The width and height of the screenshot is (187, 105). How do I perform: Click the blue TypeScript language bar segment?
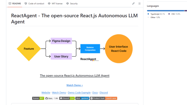pyautogui.click(x=166, y=11)
